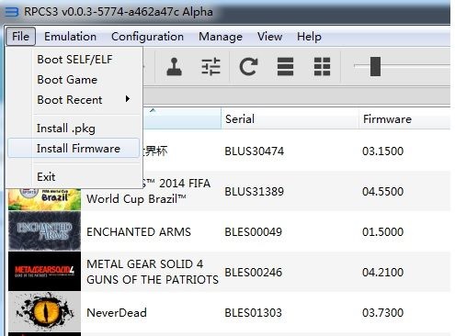Image resolution: width=455 pixels, height=336 pixels.
Task: Select Boot SELF/ELF from File menu
Action: [74, 60]
